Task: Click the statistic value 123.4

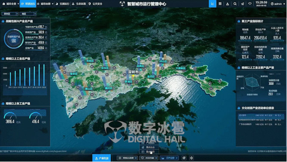Action: pyautogui.click(x=245, y=57)
